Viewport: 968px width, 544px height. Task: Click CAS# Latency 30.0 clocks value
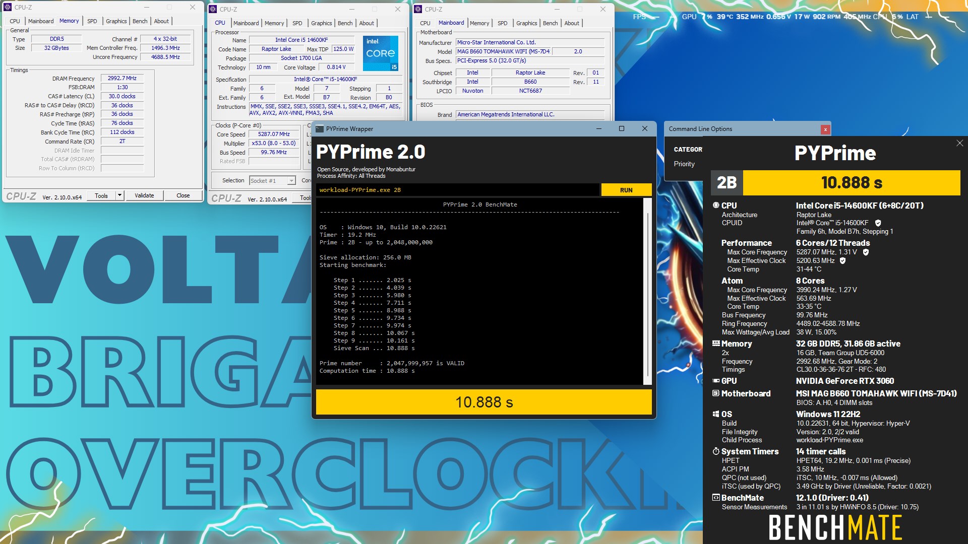click(x=122, y=96)
